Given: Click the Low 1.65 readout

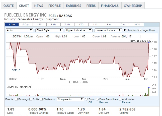Looking at the screenshot, I should click(79, 36).
